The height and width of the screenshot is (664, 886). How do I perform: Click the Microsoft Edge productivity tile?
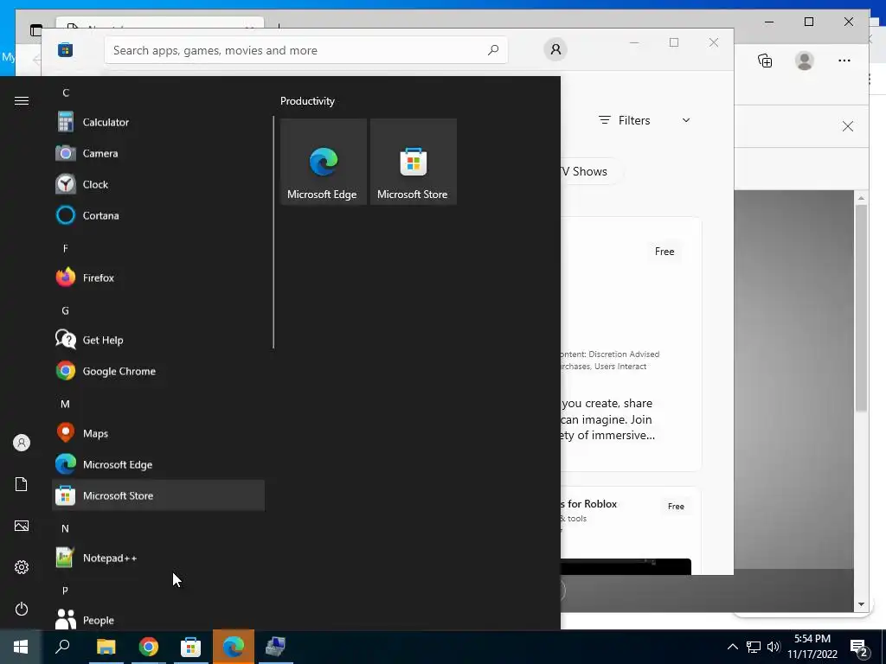[x=324, y=162]
